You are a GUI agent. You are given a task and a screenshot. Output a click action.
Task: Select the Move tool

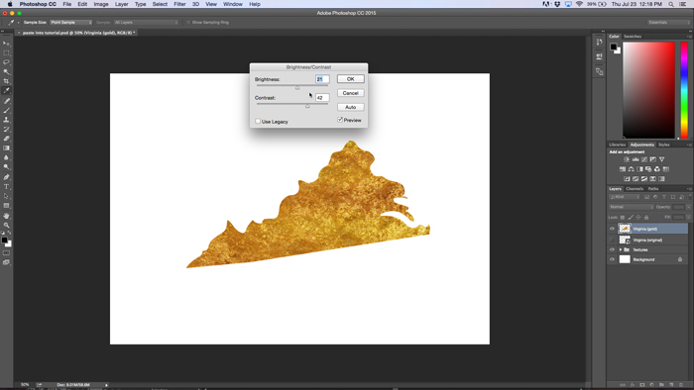pos(6,44)
